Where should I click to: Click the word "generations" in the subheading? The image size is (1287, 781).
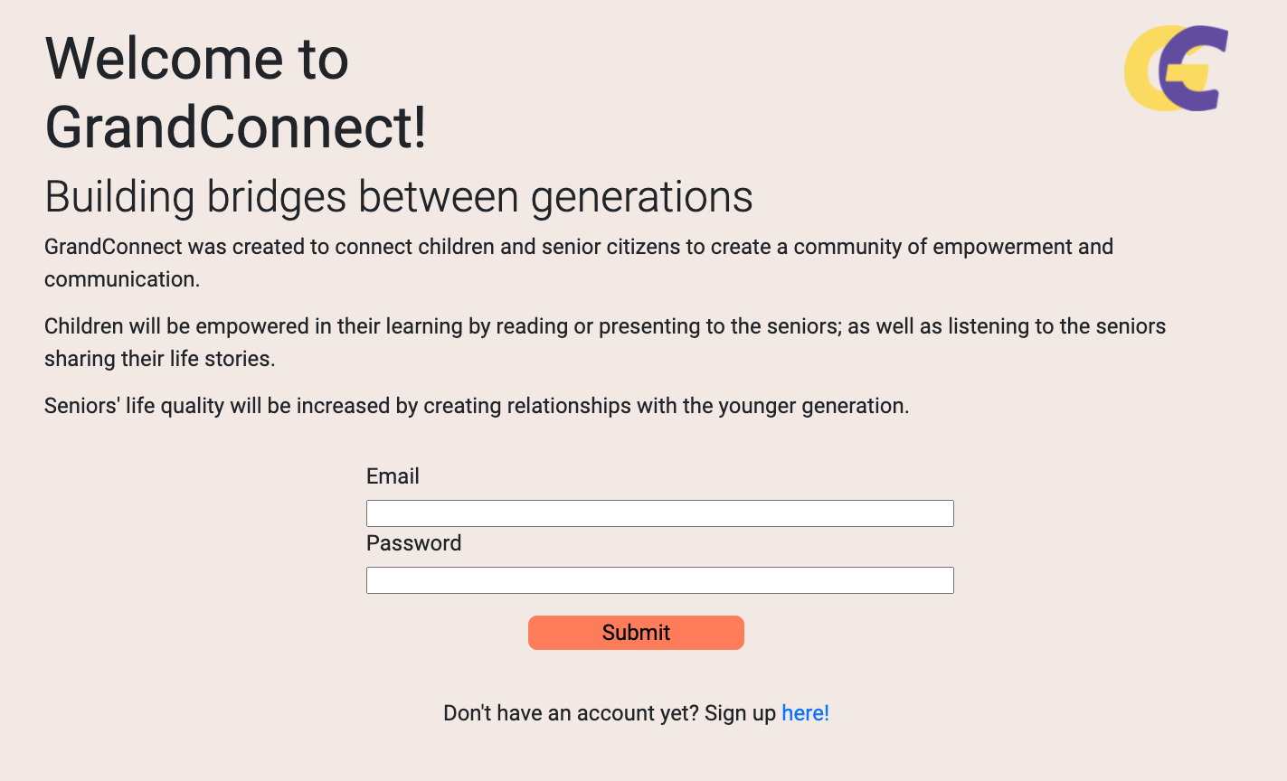(x=641, y=197)
